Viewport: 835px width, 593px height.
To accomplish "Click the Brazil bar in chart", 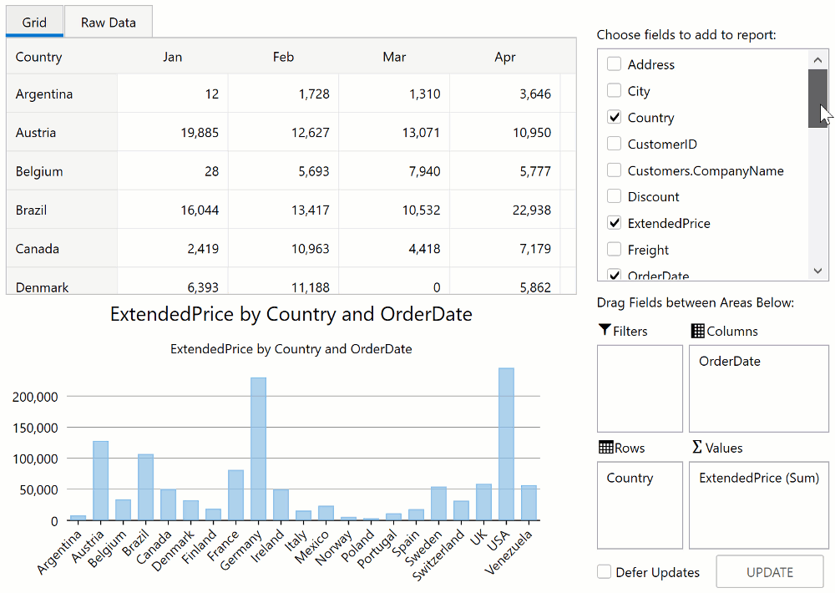I will coord(145,487).
